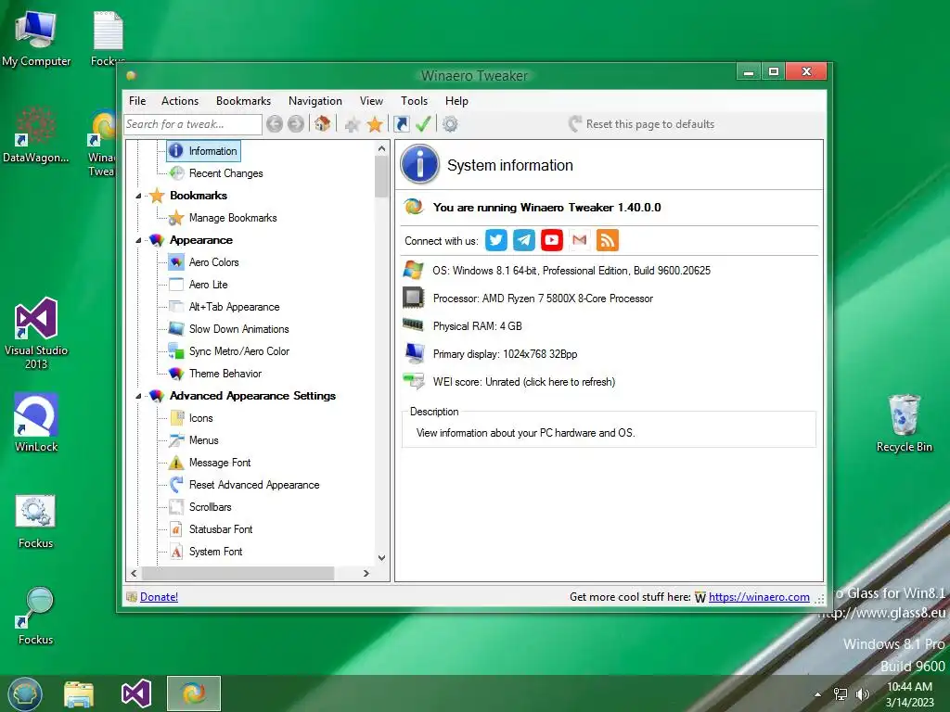Viewport: 950px width, 712px height.
Task: Click the Winaero Tweaker taskbar button
Action: point(194,693)
